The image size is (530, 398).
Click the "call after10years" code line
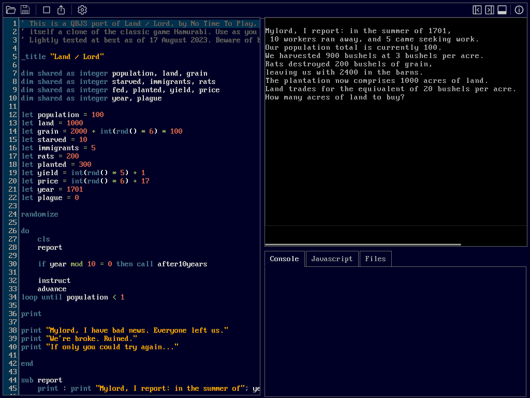122,264
